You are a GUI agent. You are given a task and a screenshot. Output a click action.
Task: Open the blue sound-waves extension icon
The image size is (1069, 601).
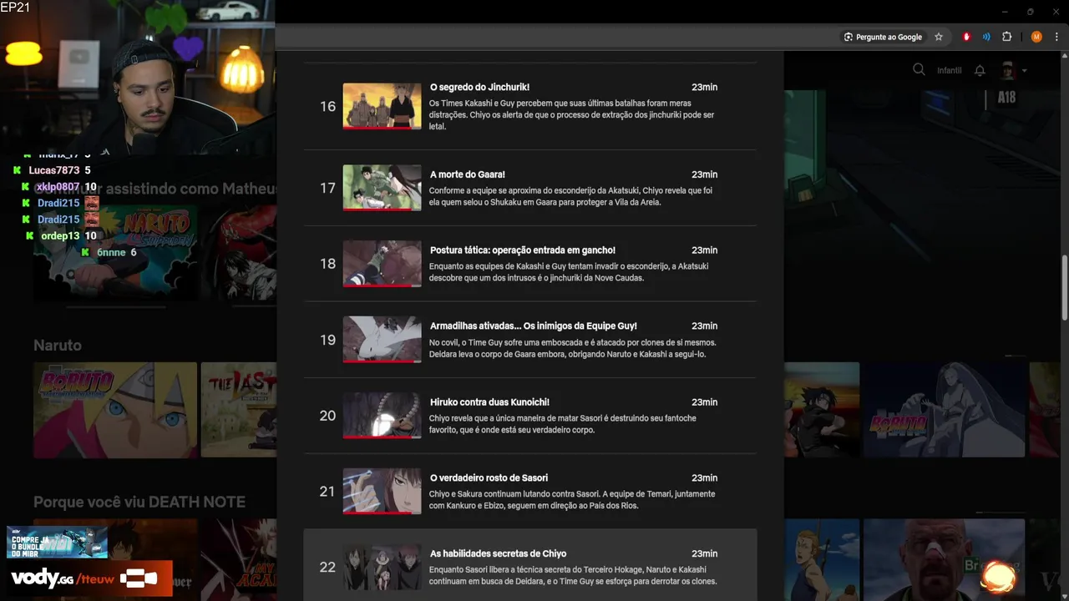pyautogui.click(x=986, y=37)
